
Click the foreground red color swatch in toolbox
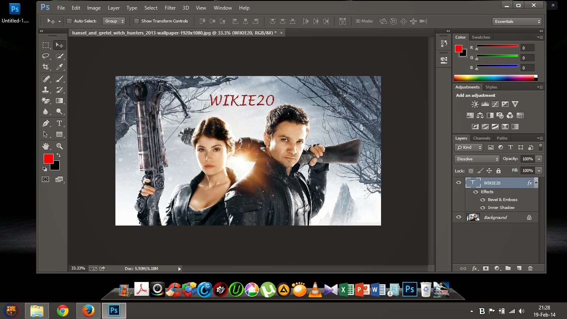(48, 158)
